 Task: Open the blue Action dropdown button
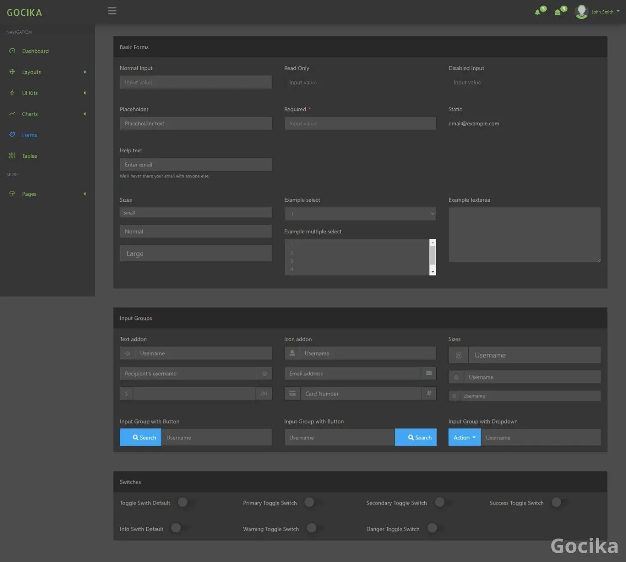464,437
